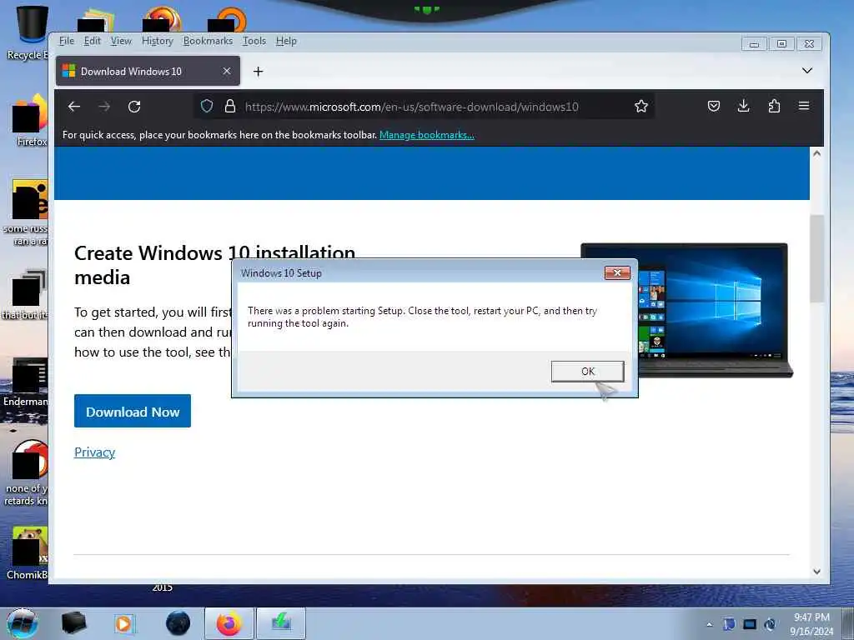The width and height of the screenshot is (854, 640).
Task: Click the ChomikB desktop icon
Action: [x=28, y=553]
